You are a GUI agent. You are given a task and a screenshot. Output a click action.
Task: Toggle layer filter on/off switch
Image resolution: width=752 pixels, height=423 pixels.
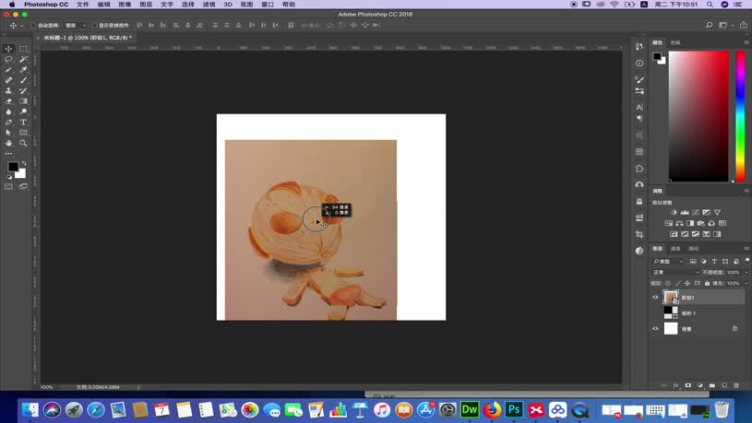747,260
